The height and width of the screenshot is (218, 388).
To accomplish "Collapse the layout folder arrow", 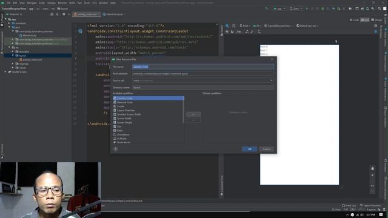I will [13, 56].
